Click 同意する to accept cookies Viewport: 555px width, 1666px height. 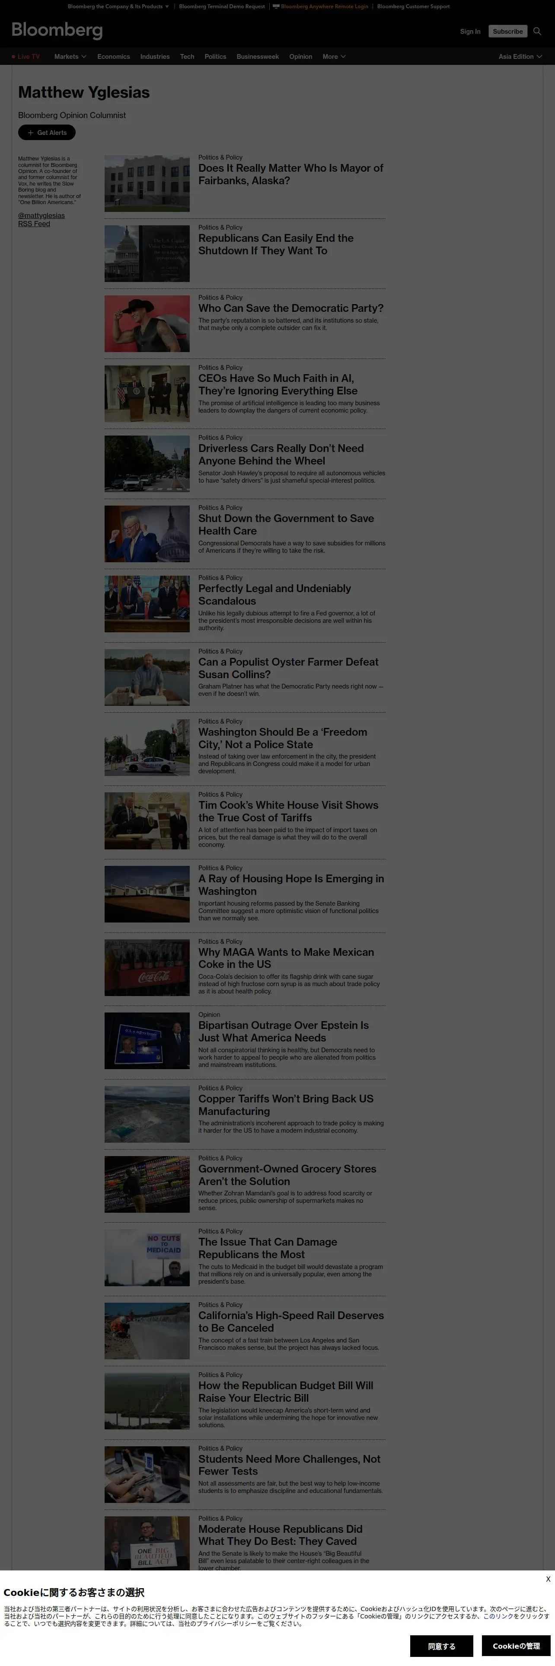[441, 1646]
